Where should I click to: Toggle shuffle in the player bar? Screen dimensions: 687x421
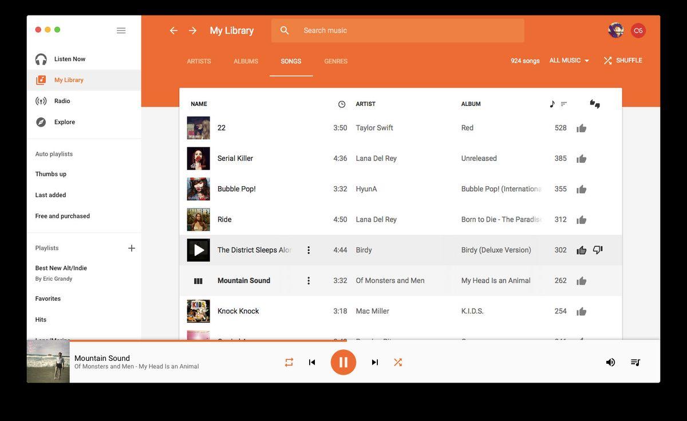[x=398, y=362]
